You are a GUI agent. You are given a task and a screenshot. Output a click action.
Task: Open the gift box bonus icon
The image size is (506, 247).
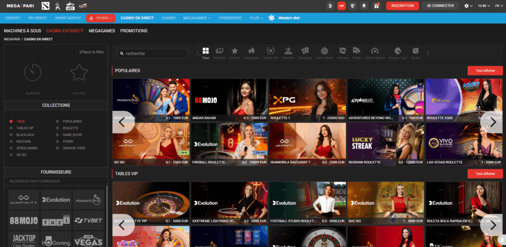[x=376, y=6]
